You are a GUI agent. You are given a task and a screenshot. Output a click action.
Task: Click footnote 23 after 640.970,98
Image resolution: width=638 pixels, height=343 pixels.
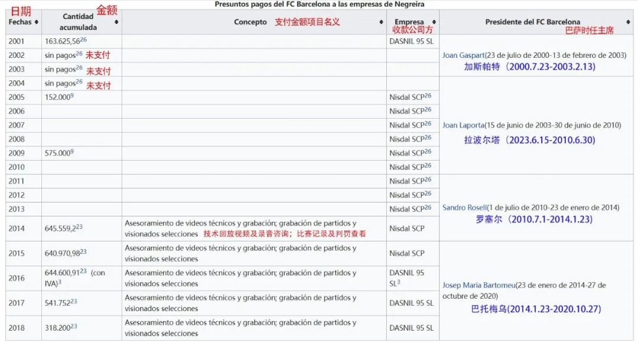coord(83,251)
